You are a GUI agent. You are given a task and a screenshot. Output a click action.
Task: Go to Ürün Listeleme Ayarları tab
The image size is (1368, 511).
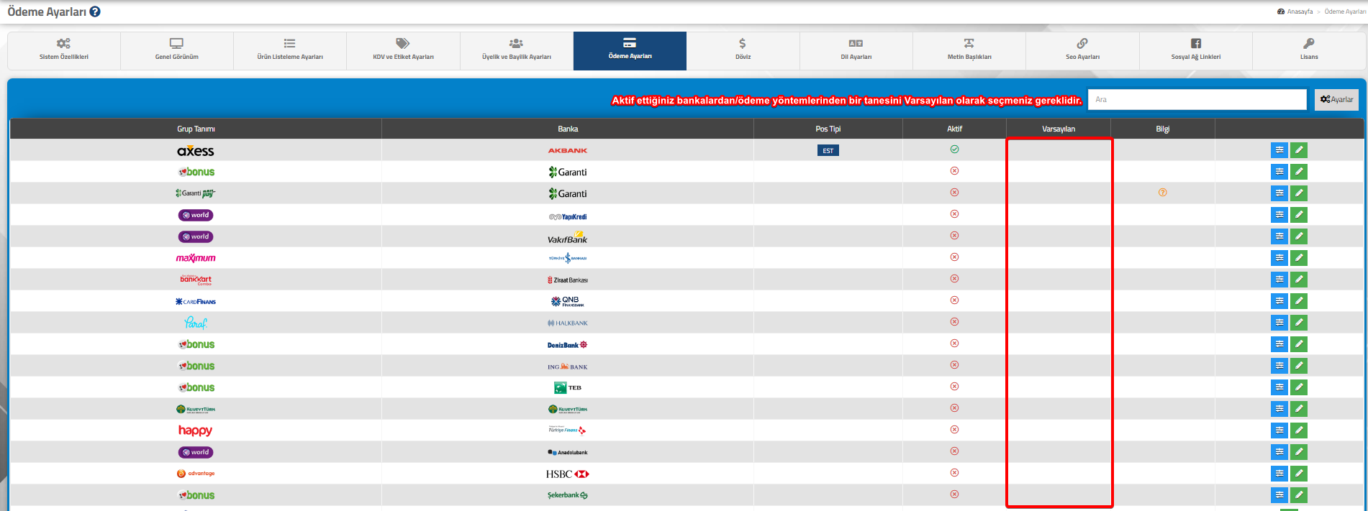[290, 50]
